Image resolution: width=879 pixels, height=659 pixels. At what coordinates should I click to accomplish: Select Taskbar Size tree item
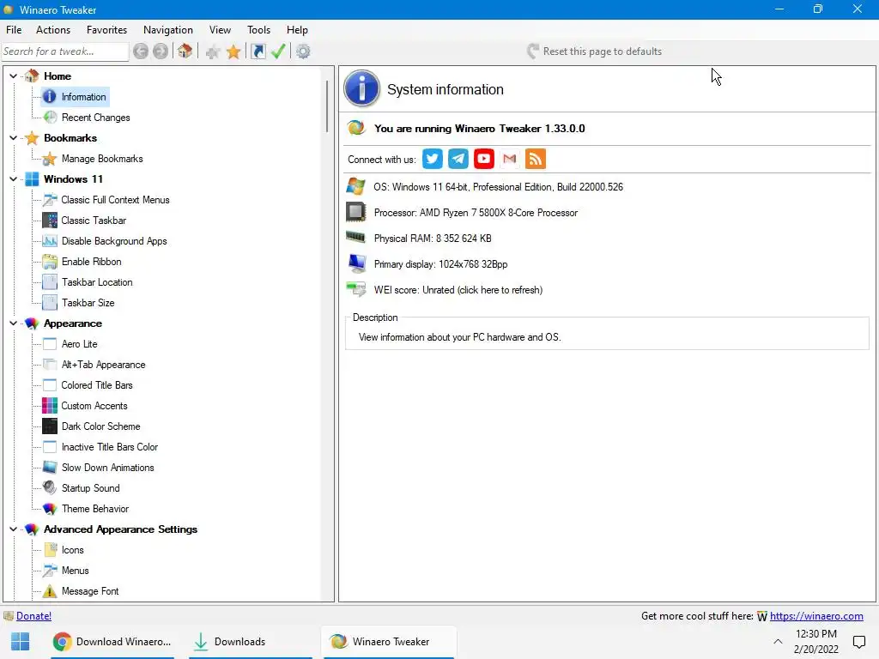click(88, 303)
